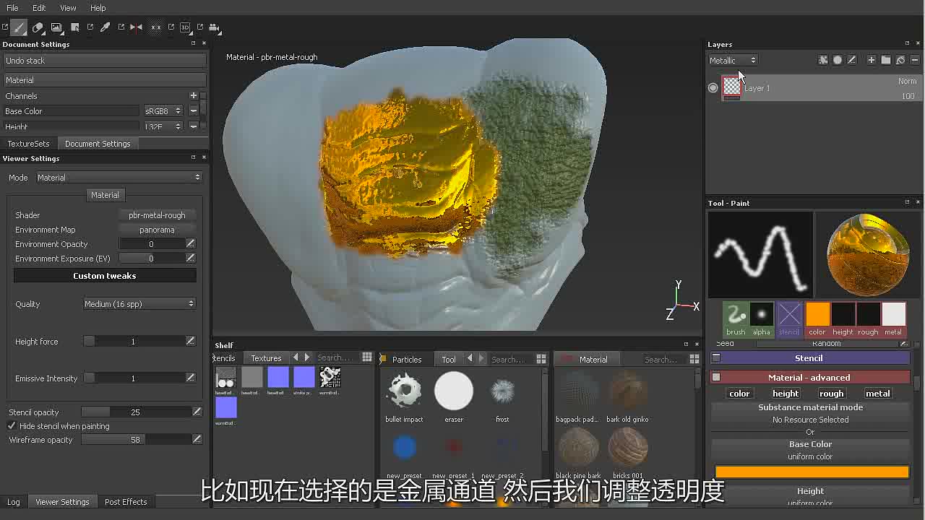This screenshot has height=520, width=925.
Task: Add a channel with plus icon
Action: 193,95
